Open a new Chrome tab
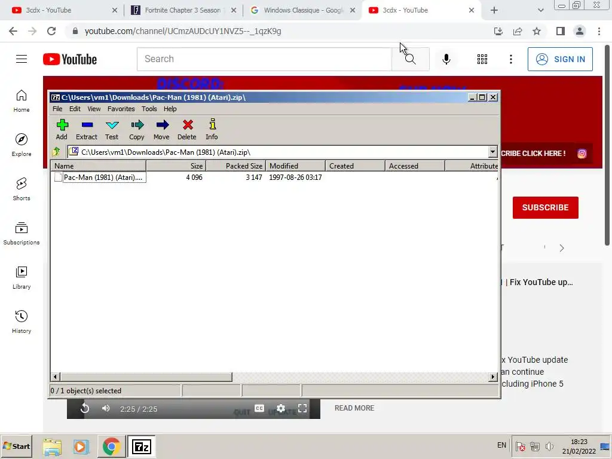The width and height of the screenshot is (612, 459). coord(494,10)
